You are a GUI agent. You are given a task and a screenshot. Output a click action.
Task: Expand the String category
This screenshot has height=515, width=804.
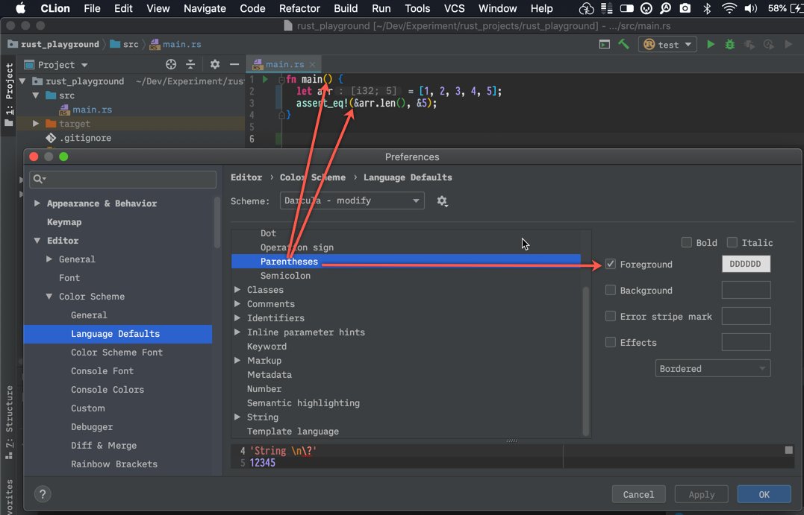click(237, 417)
